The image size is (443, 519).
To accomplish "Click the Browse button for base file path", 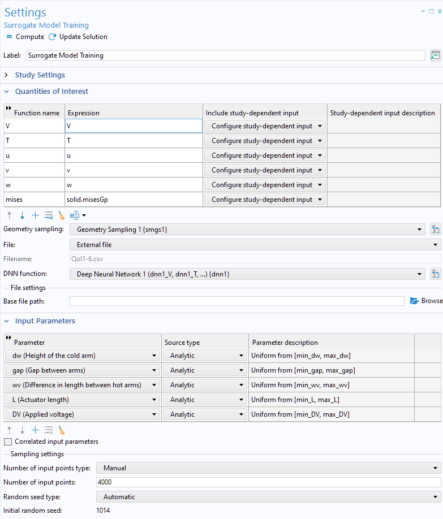I will point(425,300).
